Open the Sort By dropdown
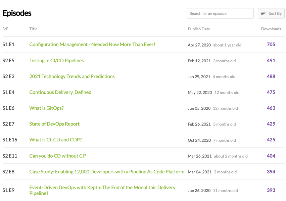The height and width of the screenshot is (201, 286). pos(271,13)
